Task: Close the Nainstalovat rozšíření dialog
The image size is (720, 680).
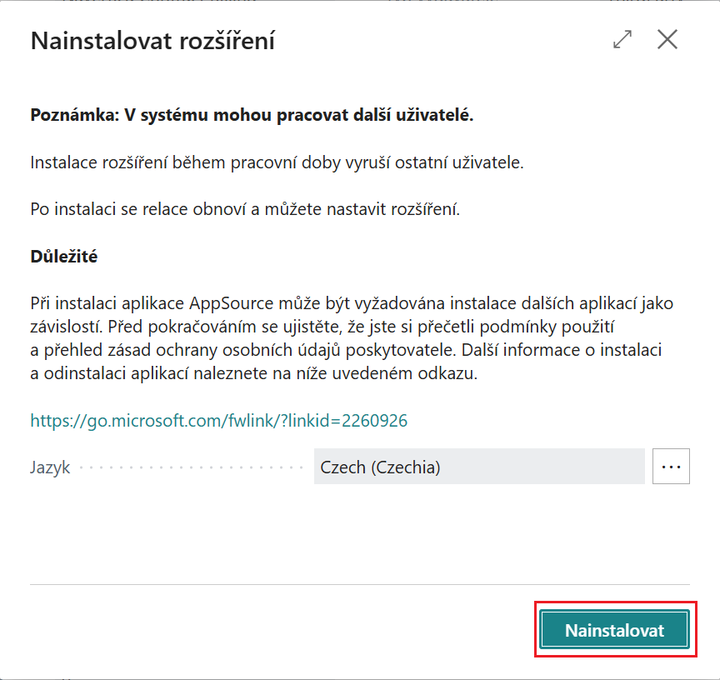Action: (x=667, y=39)
